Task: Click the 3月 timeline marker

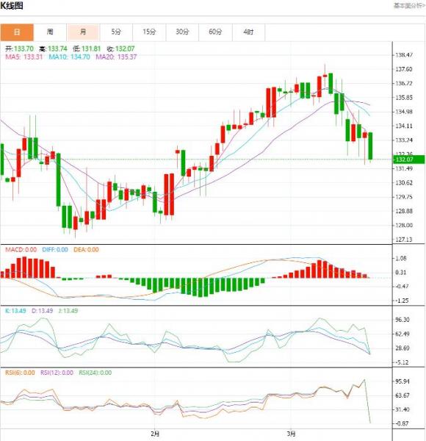Action: [292, 434]
